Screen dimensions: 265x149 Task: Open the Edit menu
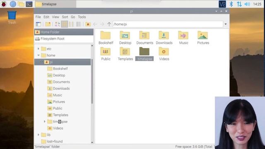tap(46, 17)
